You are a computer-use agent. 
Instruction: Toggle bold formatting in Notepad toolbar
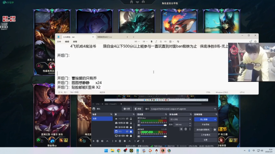pos(152,41)
